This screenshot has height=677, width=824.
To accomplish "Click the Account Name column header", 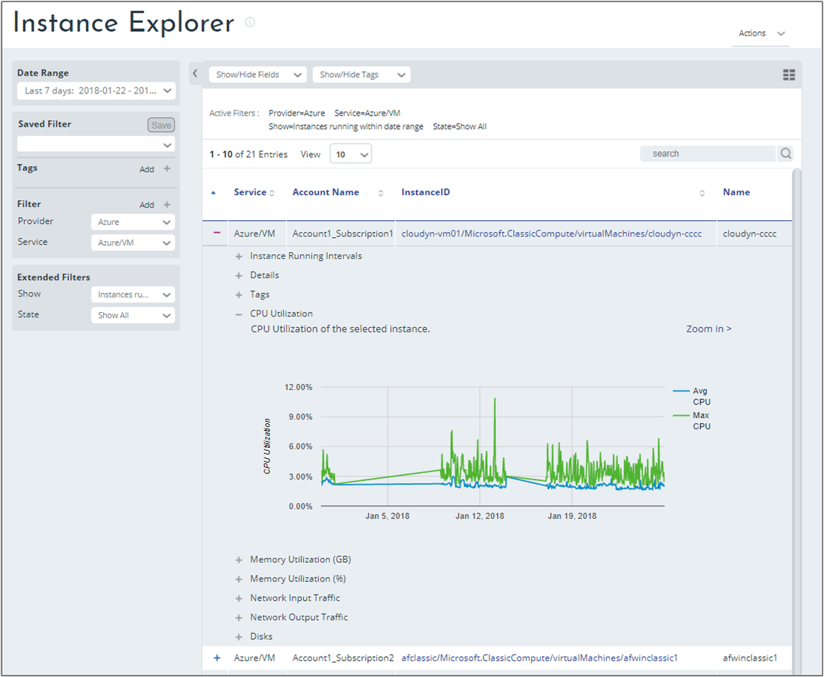I will pos(326,192).
